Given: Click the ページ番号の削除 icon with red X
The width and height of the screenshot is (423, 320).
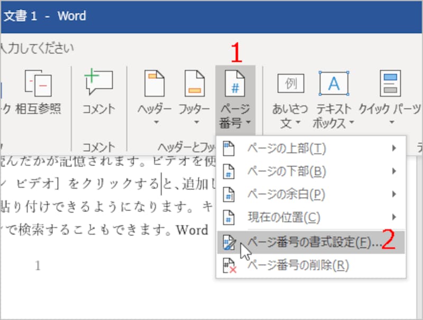Looking at the screenshot, I should click(x=229, y=266).
